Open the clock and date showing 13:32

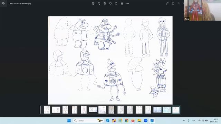tap(214, 121)
